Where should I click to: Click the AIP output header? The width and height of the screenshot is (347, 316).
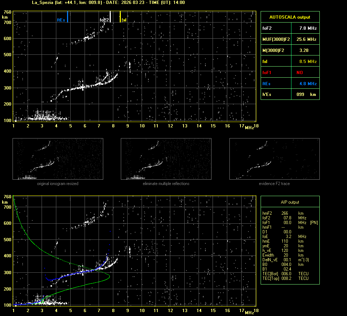click(x=290, y=202)
